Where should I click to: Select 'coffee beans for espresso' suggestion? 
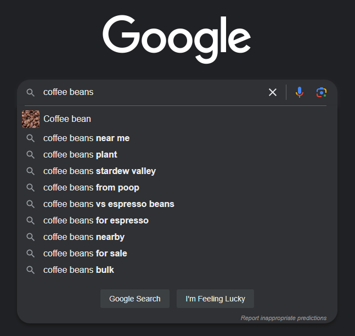click(x=96, y=221)
